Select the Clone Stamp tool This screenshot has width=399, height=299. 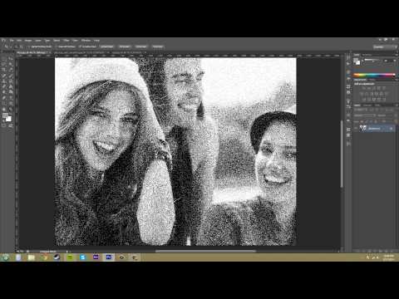pyautogui.click(x=4, y=81)
